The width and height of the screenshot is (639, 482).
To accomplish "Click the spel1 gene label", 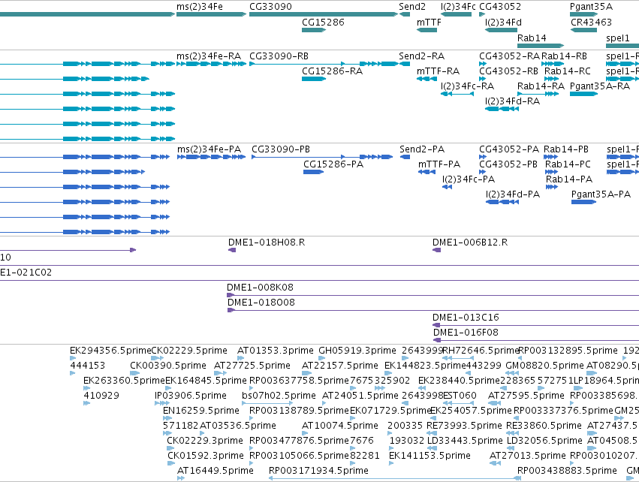I will (617, 38).
